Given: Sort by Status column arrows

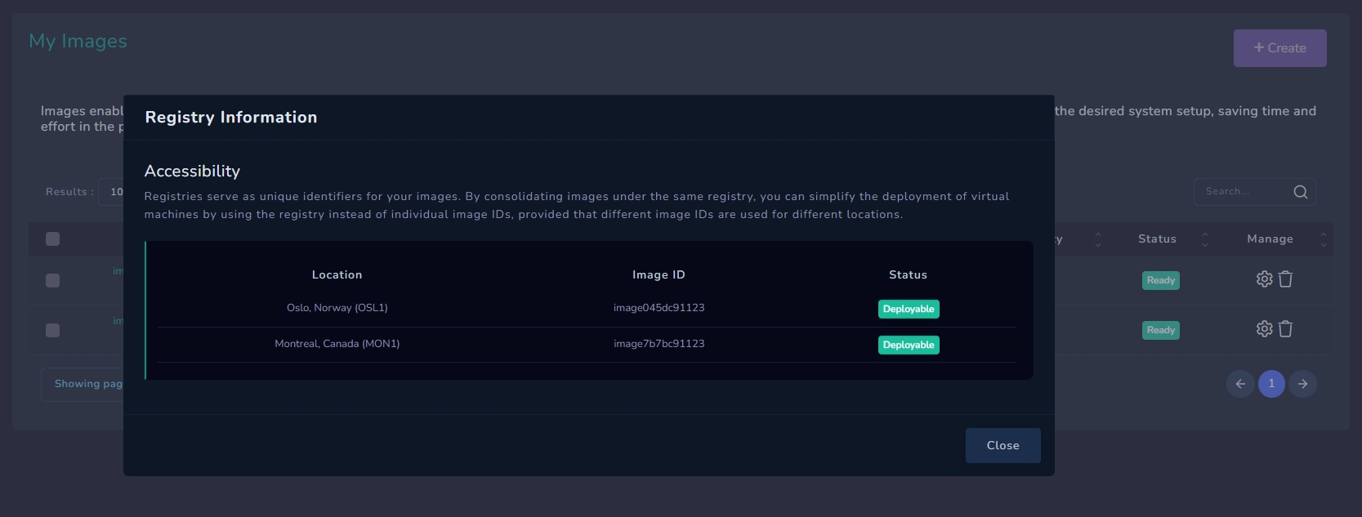Looking at the screenshot, I should pos(1204,239).
